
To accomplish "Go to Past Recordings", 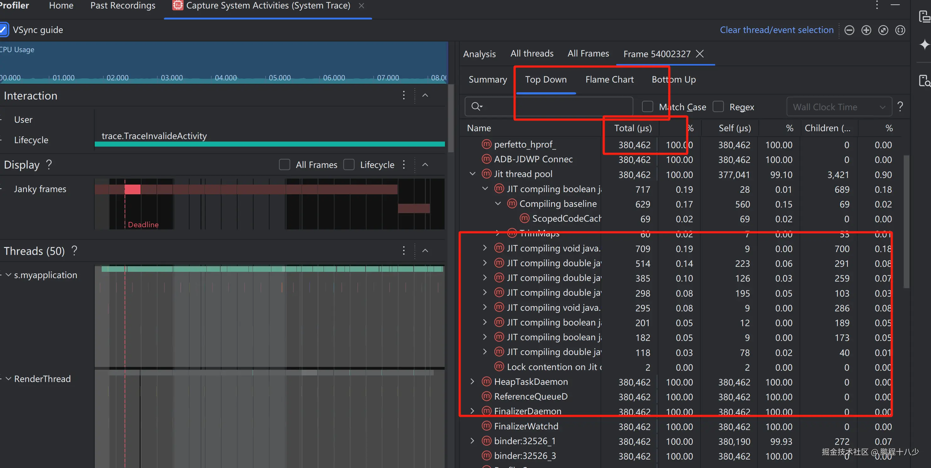I will tap(122, 6).
